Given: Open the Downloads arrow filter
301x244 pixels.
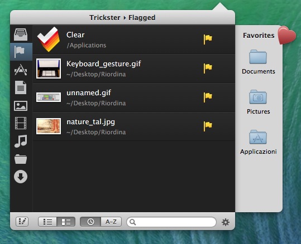Looking at the screenshot, I should click(x=21, y=177).
